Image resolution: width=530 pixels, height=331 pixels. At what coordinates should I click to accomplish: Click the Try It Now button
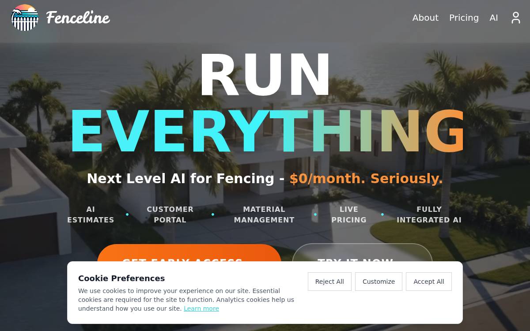tap(362, 253)
